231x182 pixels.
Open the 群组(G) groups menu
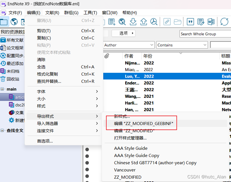(71, 13)
